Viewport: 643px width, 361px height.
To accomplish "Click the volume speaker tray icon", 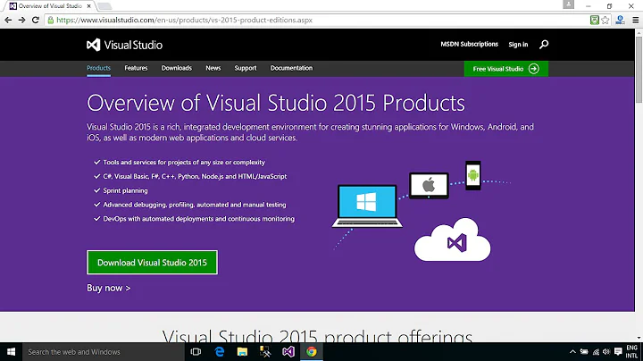I will pyautogui.click(x=606, y=351).
